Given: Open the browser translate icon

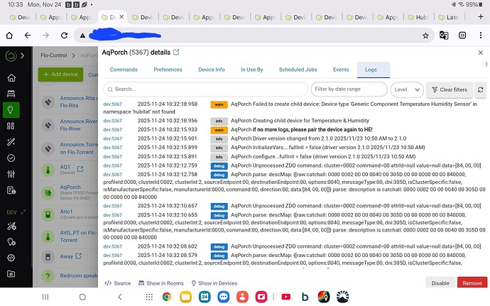Looking at the screenshot, I should click(x=444, y=35).
